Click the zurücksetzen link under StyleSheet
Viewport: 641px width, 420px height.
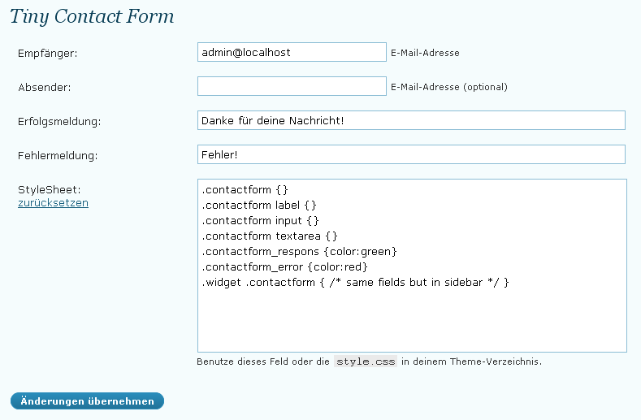(x=53, y=203)
